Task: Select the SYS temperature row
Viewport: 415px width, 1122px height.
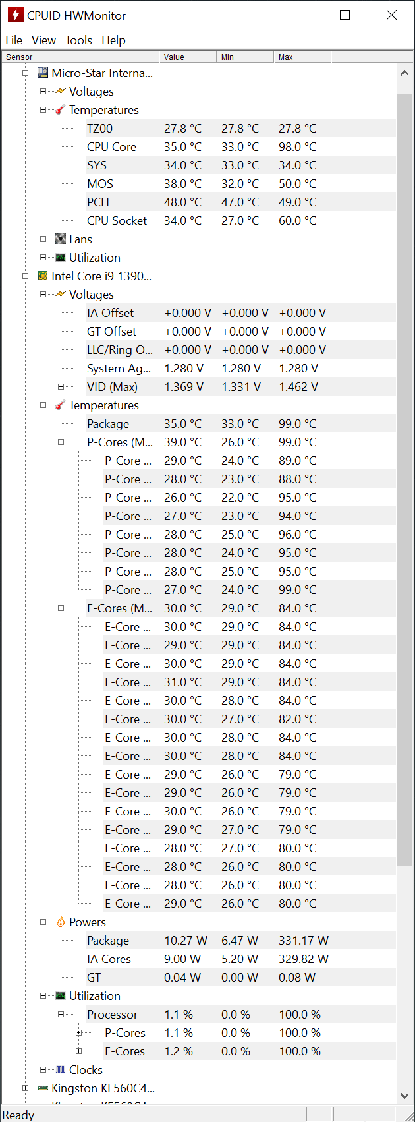Action: point(240,165)
